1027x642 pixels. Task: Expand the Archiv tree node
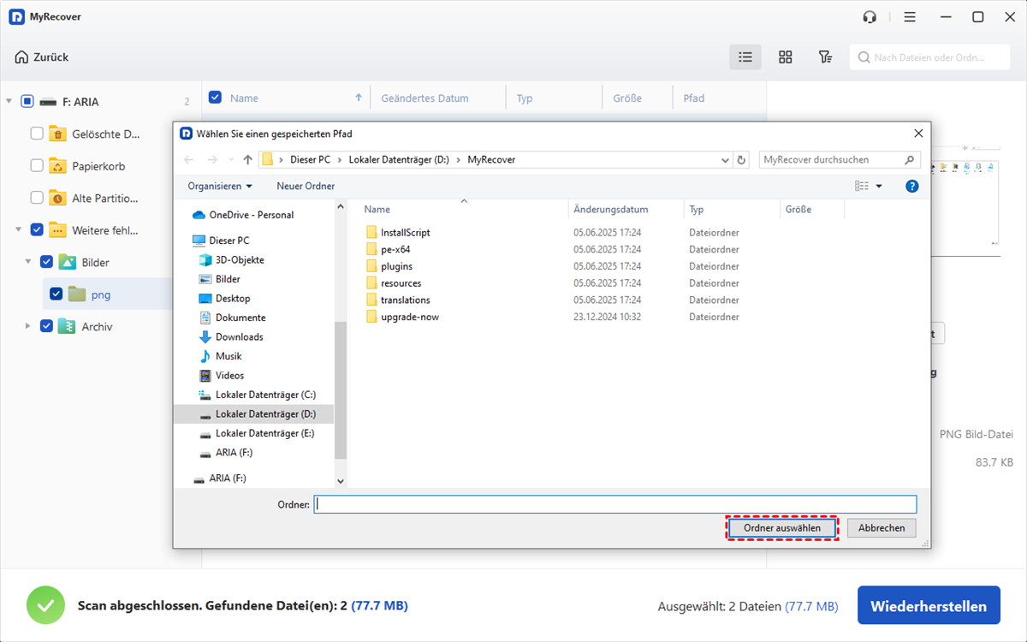coord(27,326)
